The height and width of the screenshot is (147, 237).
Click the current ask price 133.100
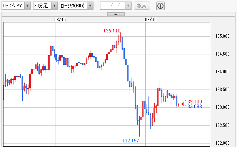click(193, 102)
